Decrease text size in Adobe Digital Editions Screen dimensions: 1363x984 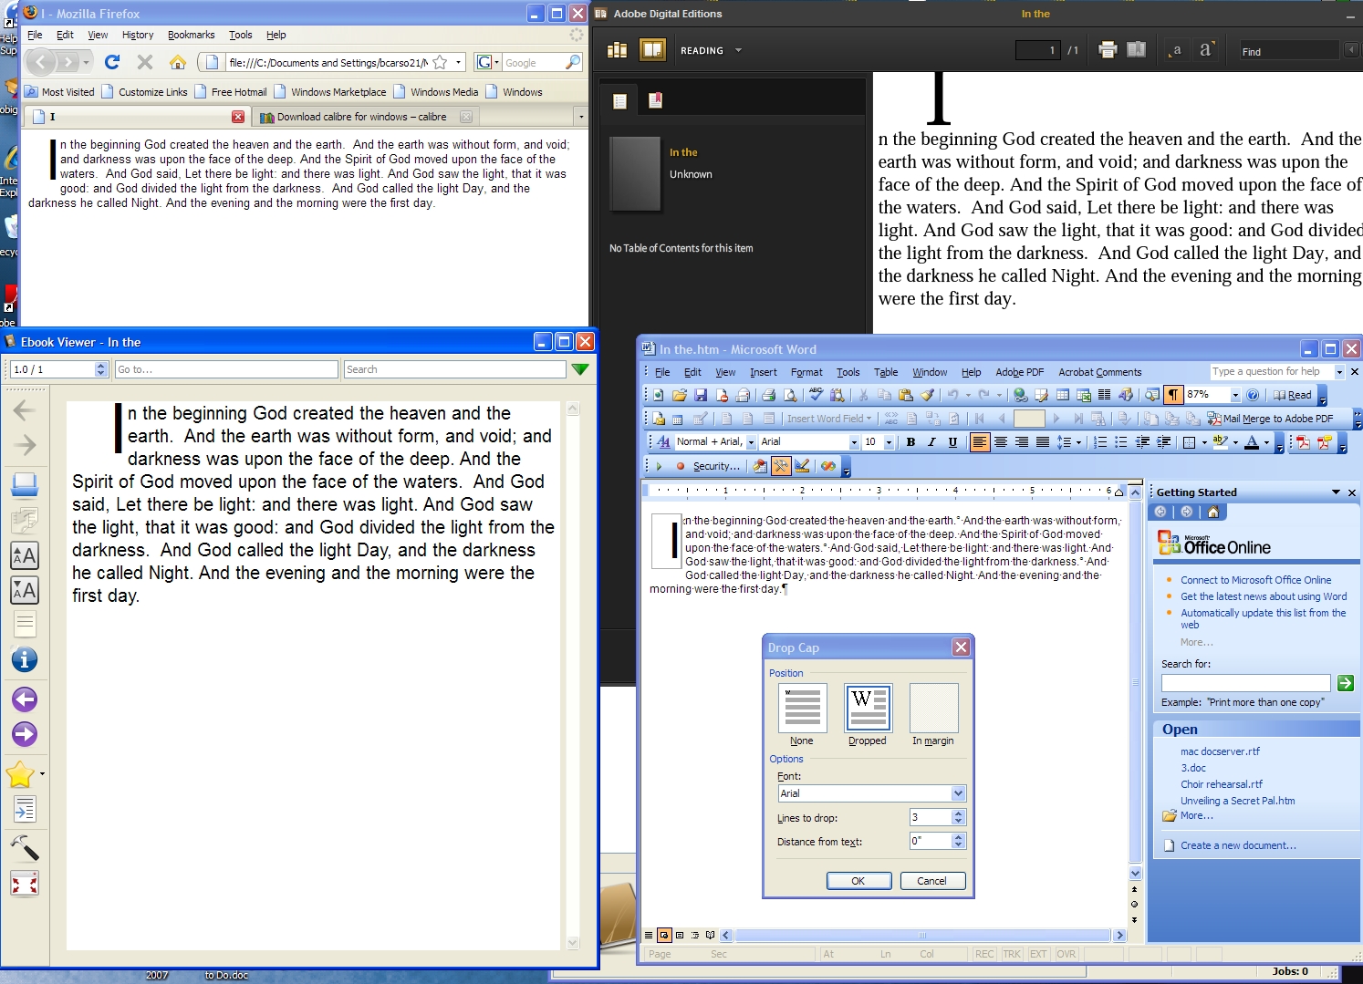(1176, 50)
